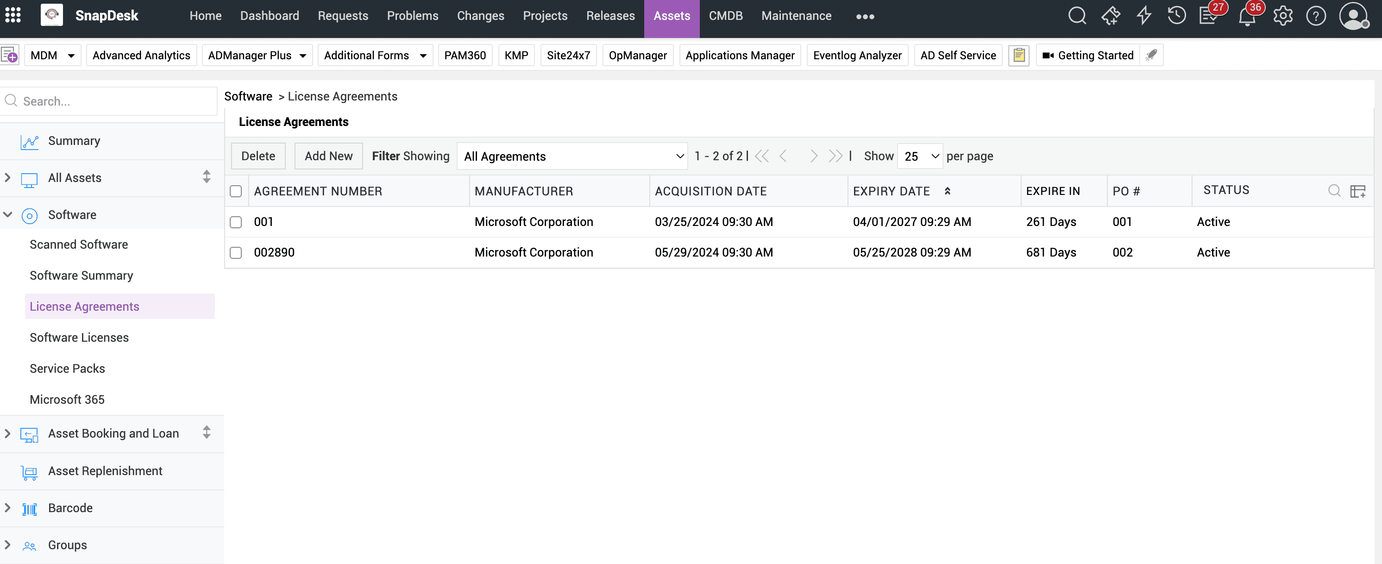Click the Software breadcrumb link
Viewport: 1382px width, 564px height.
point(248,96)
